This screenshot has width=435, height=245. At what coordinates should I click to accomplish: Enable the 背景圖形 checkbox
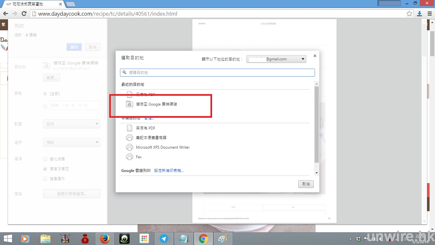point(45,179)
